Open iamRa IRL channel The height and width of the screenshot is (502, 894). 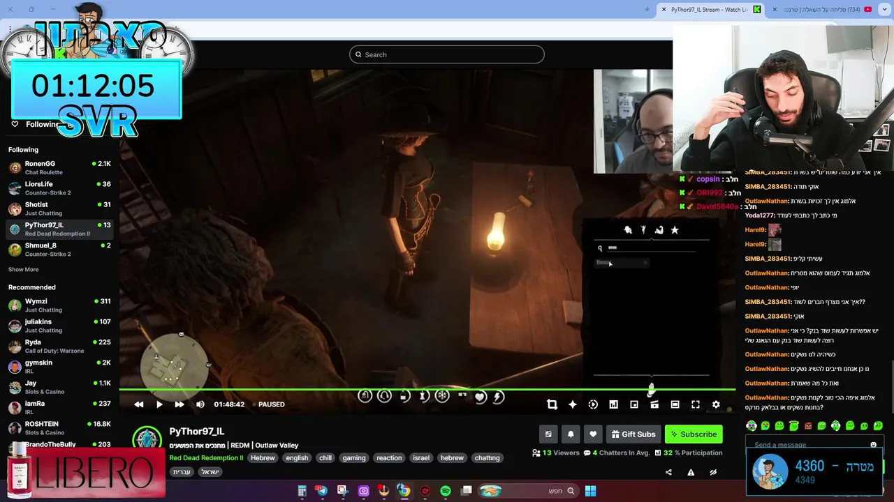tap(59, 407)
